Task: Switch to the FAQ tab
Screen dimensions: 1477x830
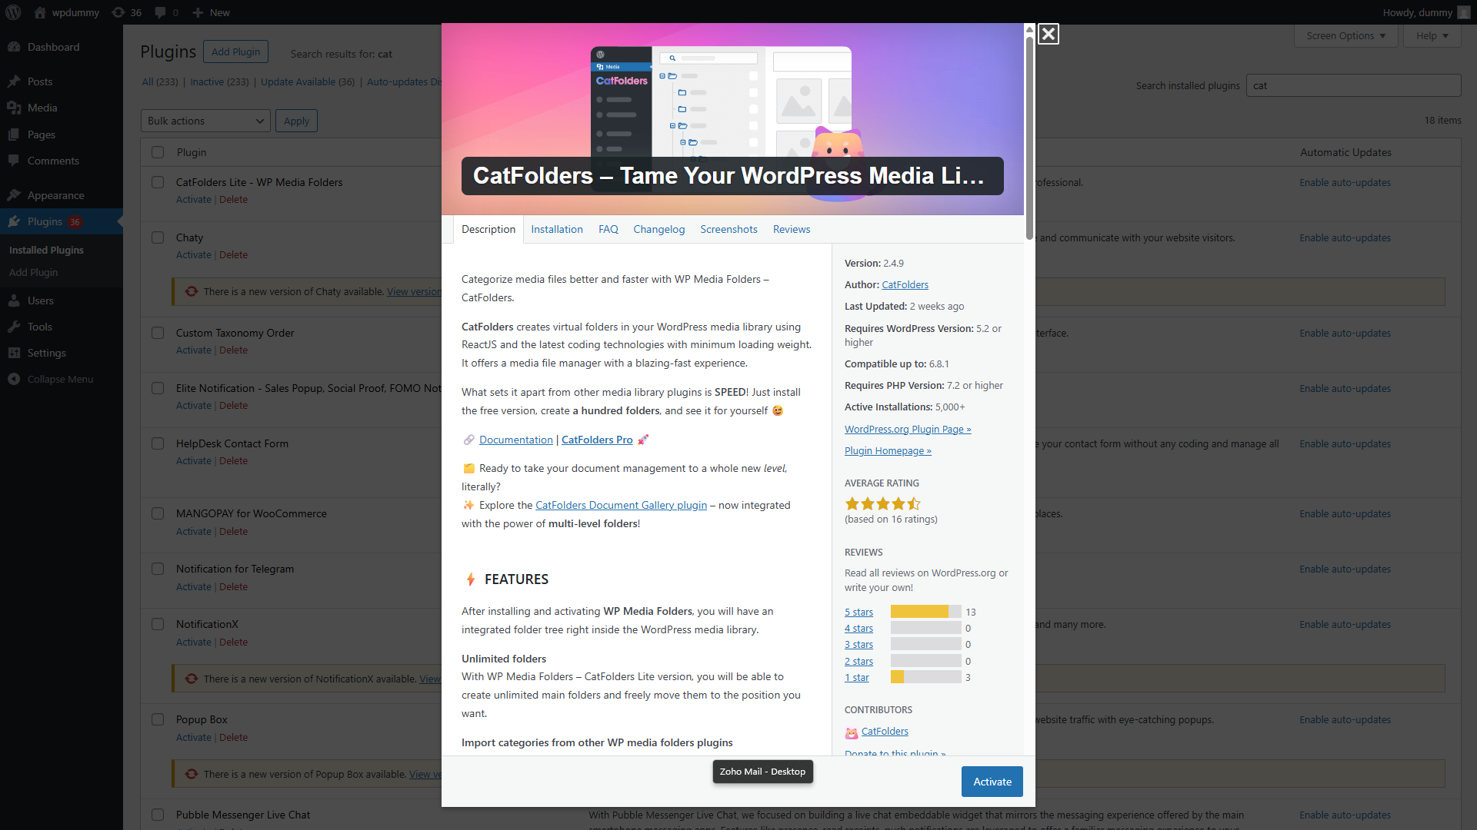Action: click(608, 229)
